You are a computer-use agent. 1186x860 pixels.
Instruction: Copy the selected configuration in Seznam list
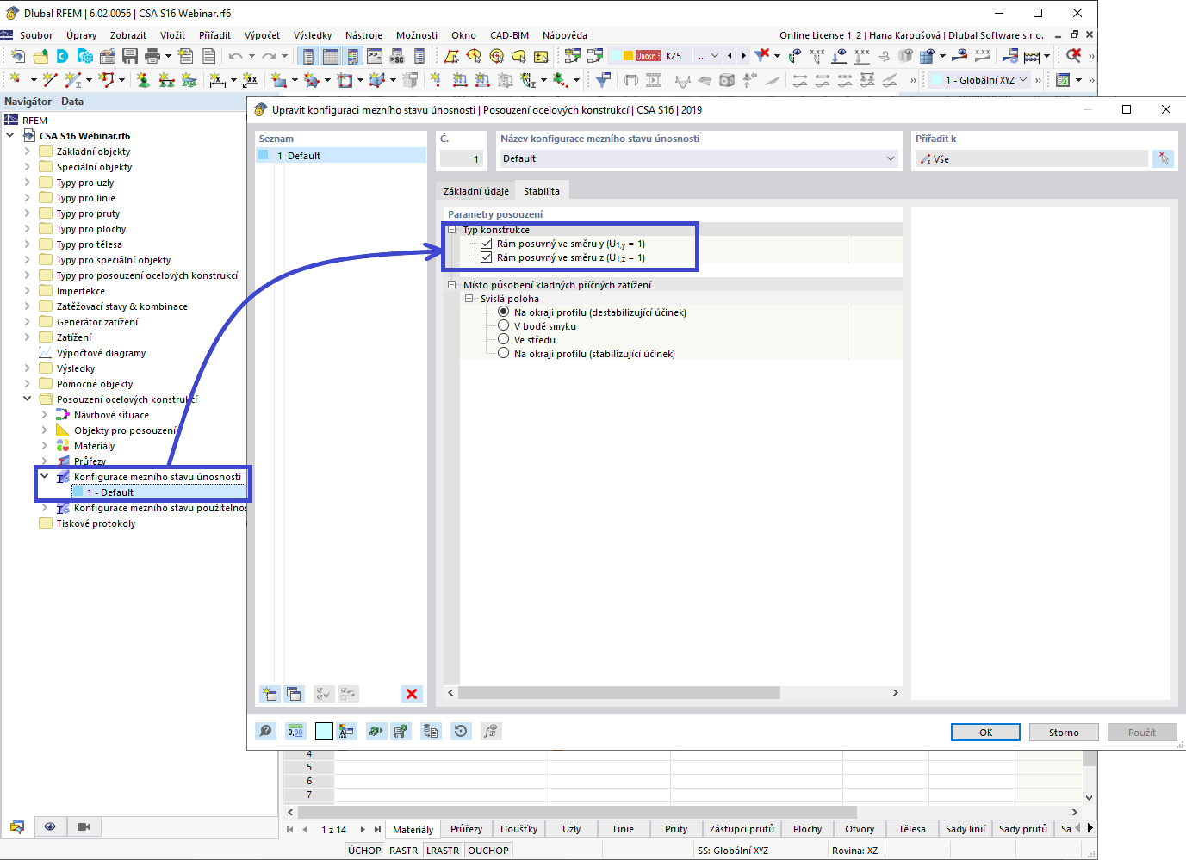coord(294,694)
